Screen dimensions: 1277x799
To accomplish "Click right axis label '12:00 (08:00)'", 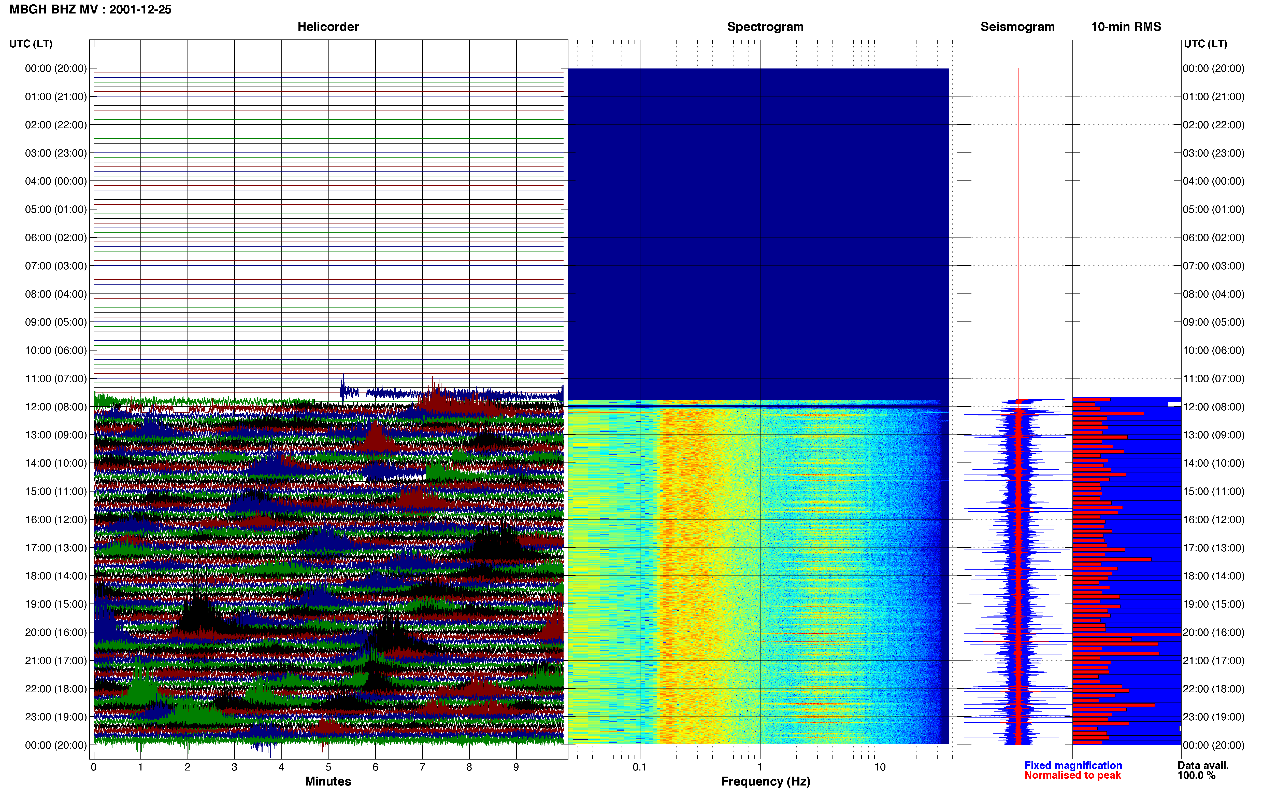I will tap(1214, 407).
